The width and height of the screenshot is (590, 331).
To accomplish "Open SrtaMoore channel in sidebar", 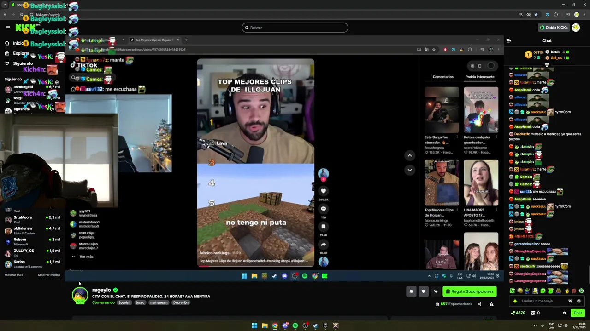I will pos(32,220).
